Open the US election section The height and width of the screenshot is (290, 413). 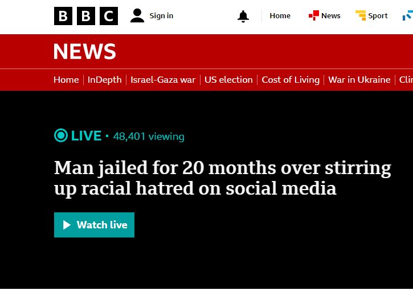click(228, 80)
